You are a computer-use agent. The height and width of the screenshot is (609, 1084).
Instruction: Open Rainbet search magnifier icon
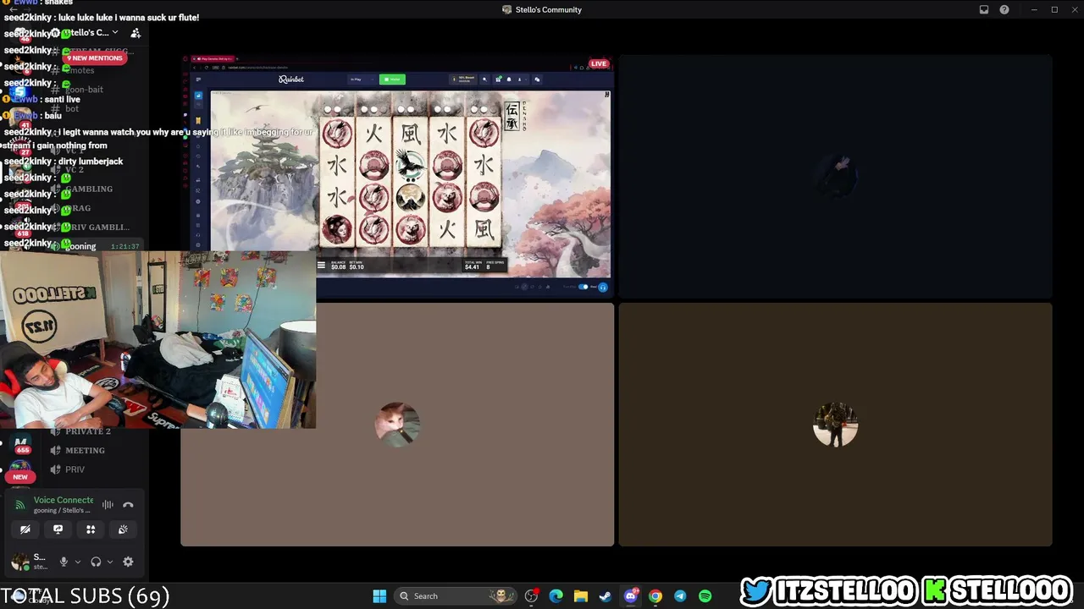(x=484, y=80)
